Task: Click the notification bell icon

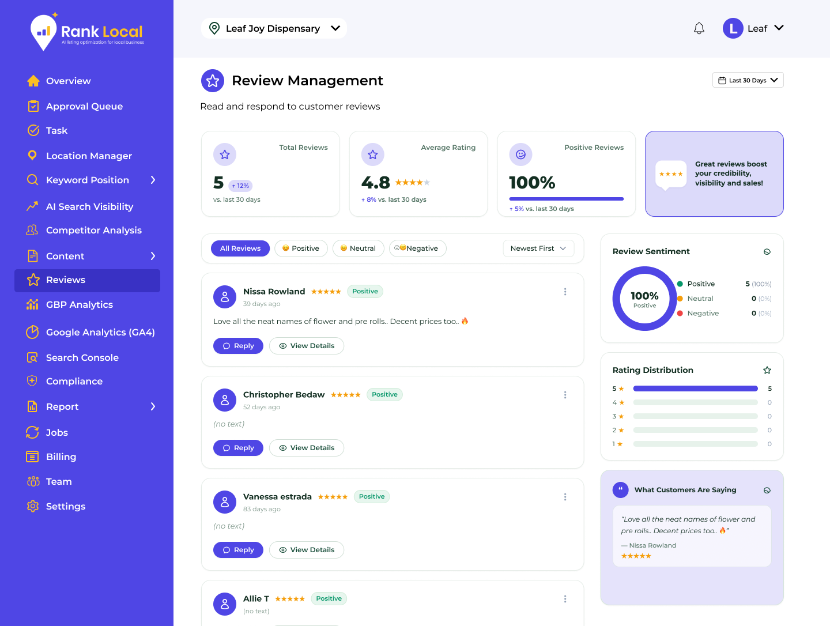Action: click(x=699, y=28)
